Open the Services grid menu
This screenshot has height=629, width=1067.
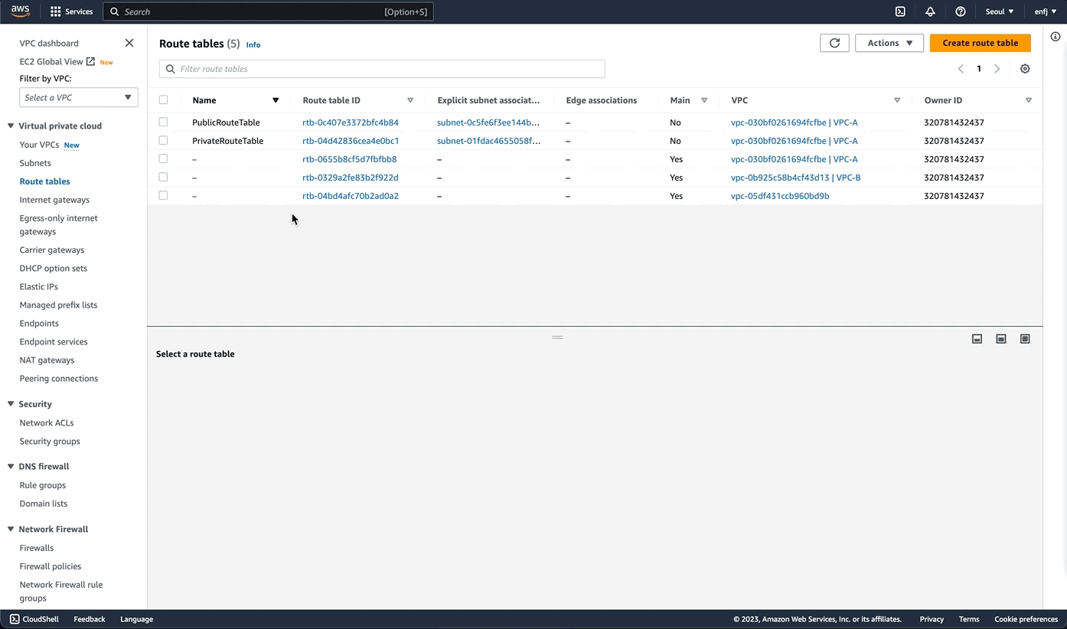[x=72, y=11]
